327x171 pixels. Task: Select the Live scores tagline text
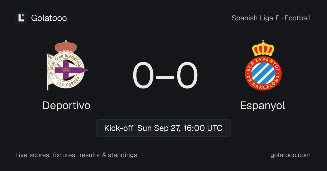(76, 155)
